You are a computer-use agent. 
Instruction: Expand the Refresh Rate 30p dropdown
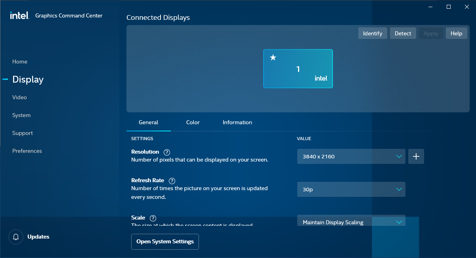351,189
